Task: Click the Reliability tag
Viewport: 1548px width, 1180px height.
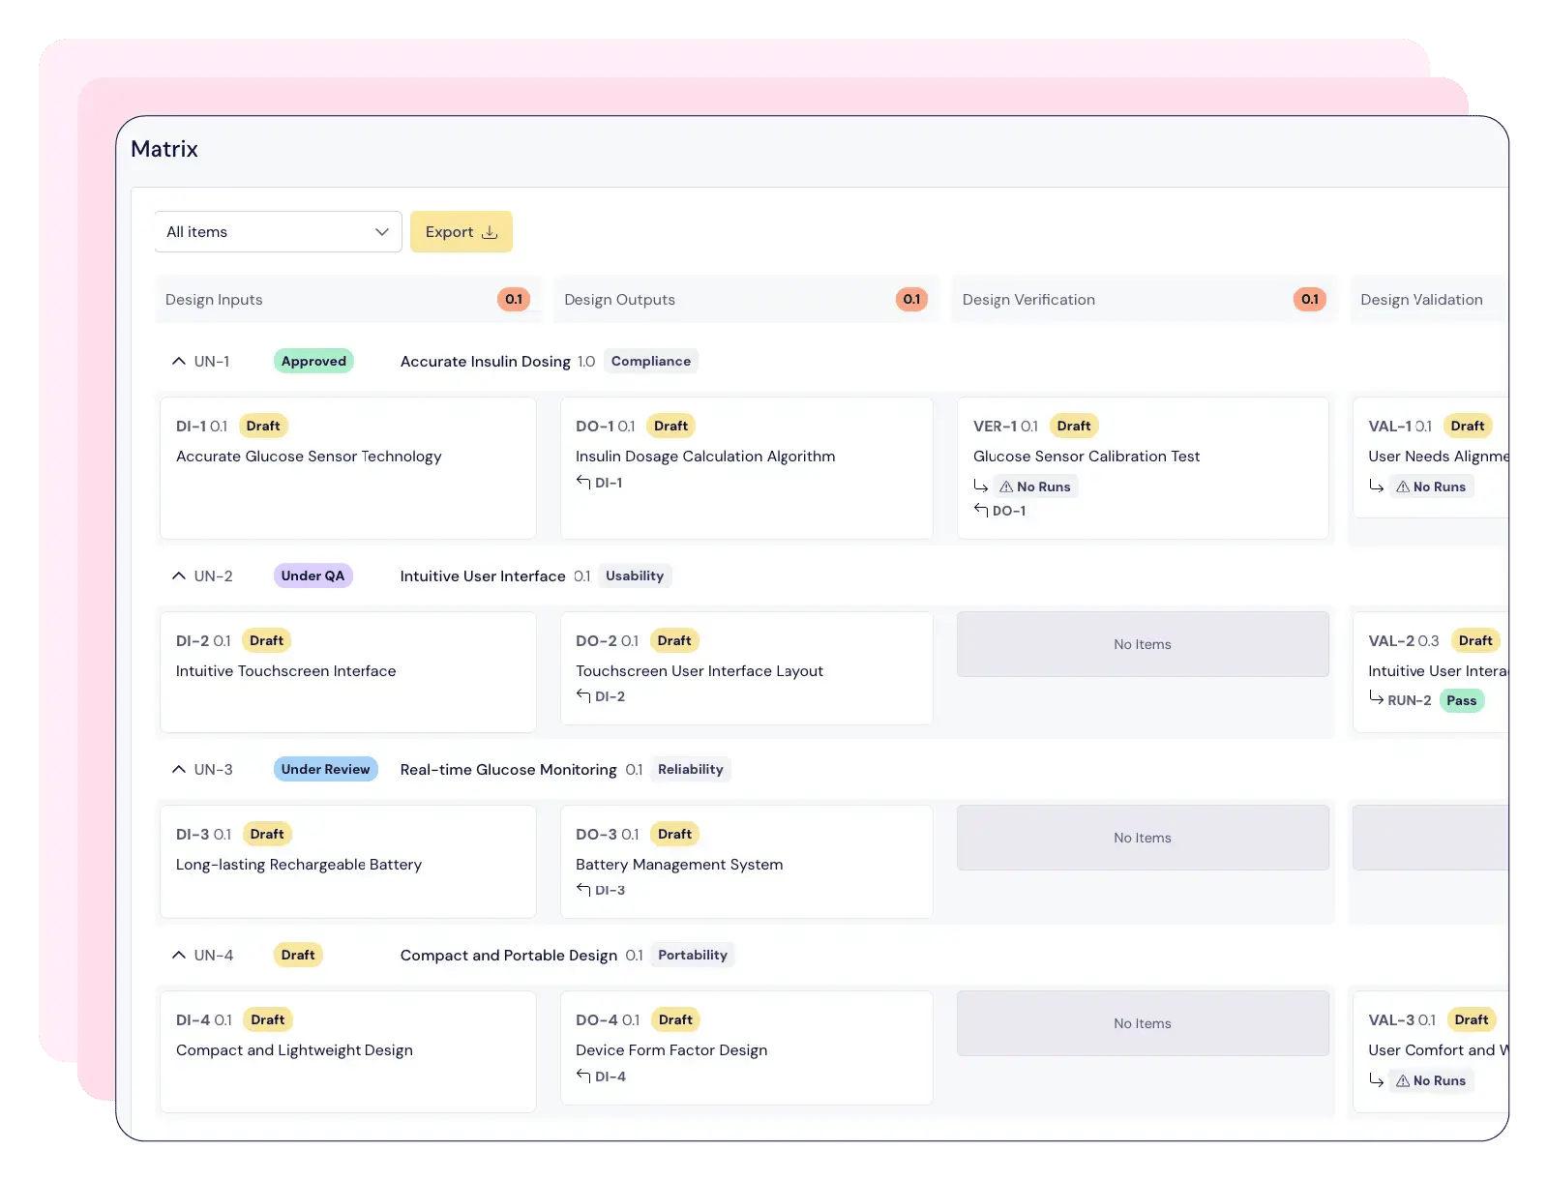Action: (691, 769)
